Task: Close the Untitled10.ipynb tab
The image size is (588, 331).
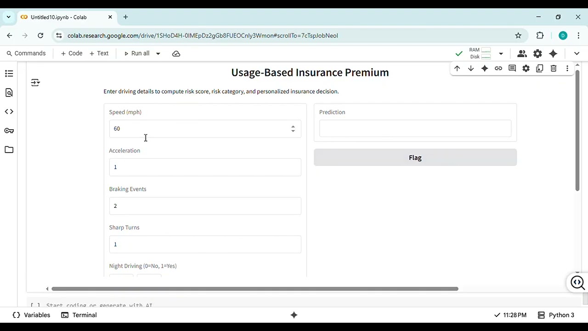Action: point(110,17)
